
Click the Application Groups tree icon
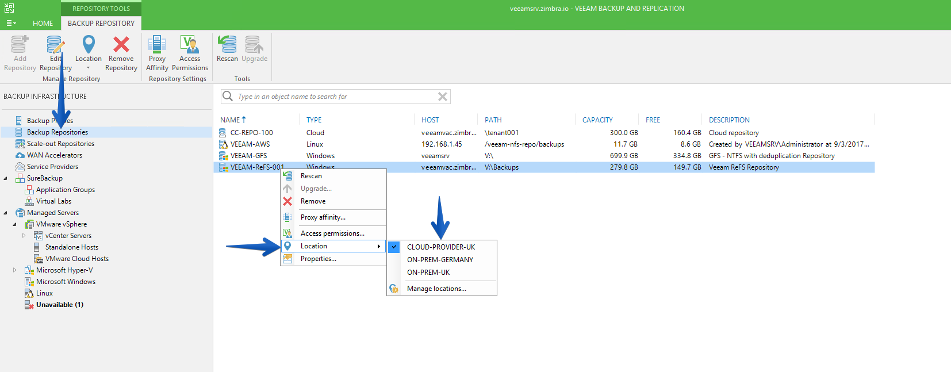[x=29, y=190]
